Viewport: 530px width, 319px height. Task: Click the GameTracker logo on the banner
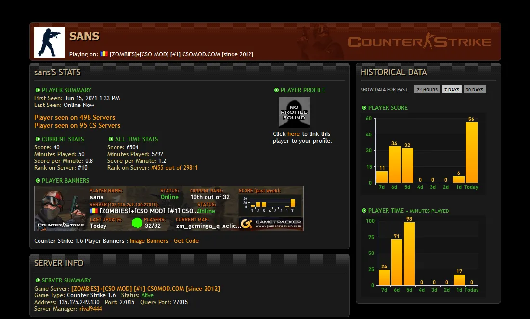[x=271, y=224]
